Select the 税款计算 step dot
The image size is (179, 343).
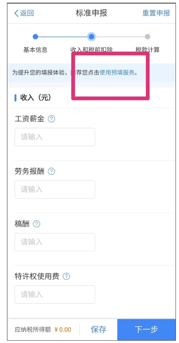tap(148, 37)
